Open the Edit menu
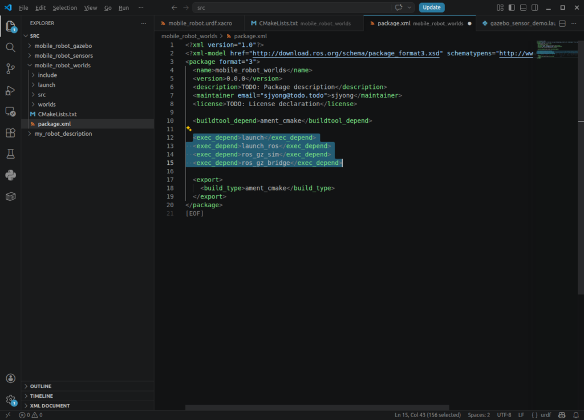Screen dimensions: 584x420 pos(40,7)
